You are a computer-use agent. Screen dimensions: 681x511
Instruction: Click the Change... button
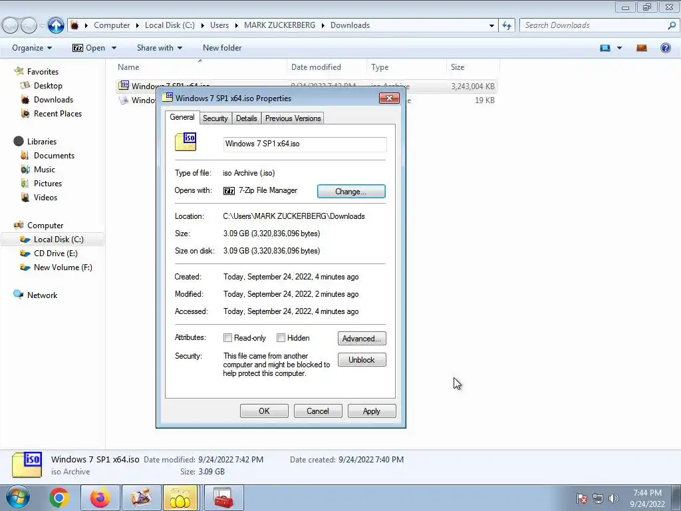click(x=351, y=191)
